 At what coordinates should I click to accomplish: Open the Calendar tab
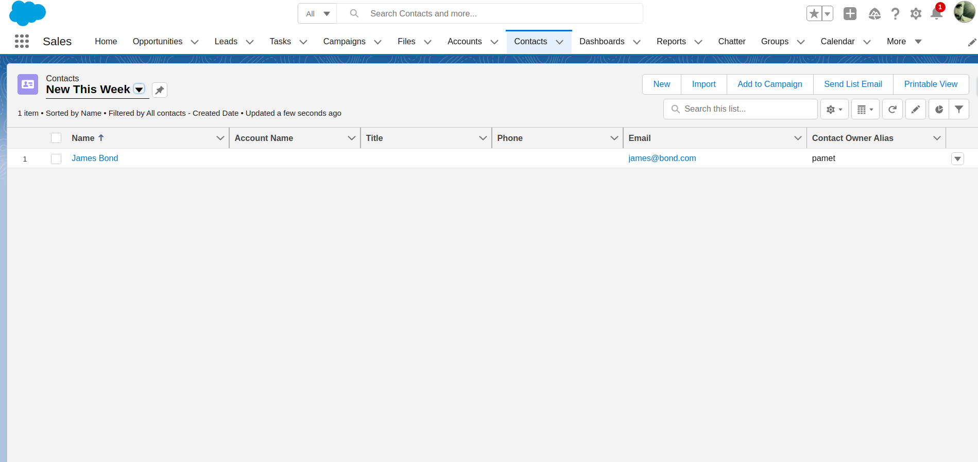(837, 41)
